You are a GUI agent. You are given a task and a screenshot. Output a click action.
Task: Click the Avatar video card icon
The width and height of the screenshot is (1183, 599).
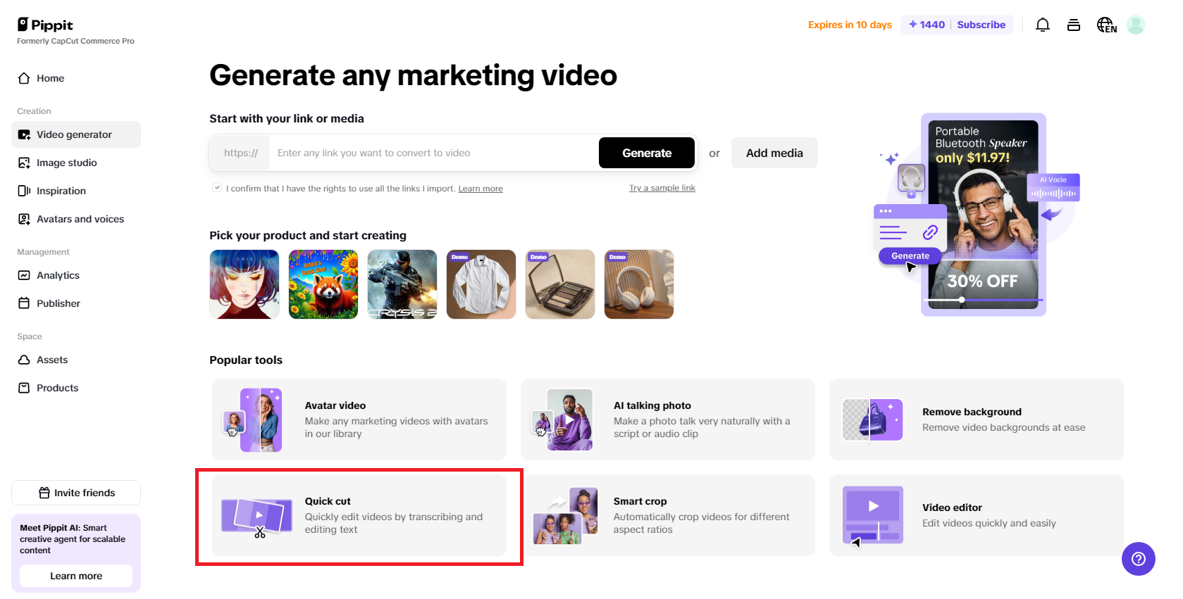click(253, 420)
